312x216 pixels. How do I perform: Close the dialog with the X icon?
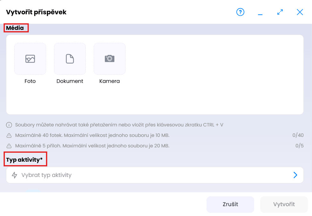tap(300, 12)
